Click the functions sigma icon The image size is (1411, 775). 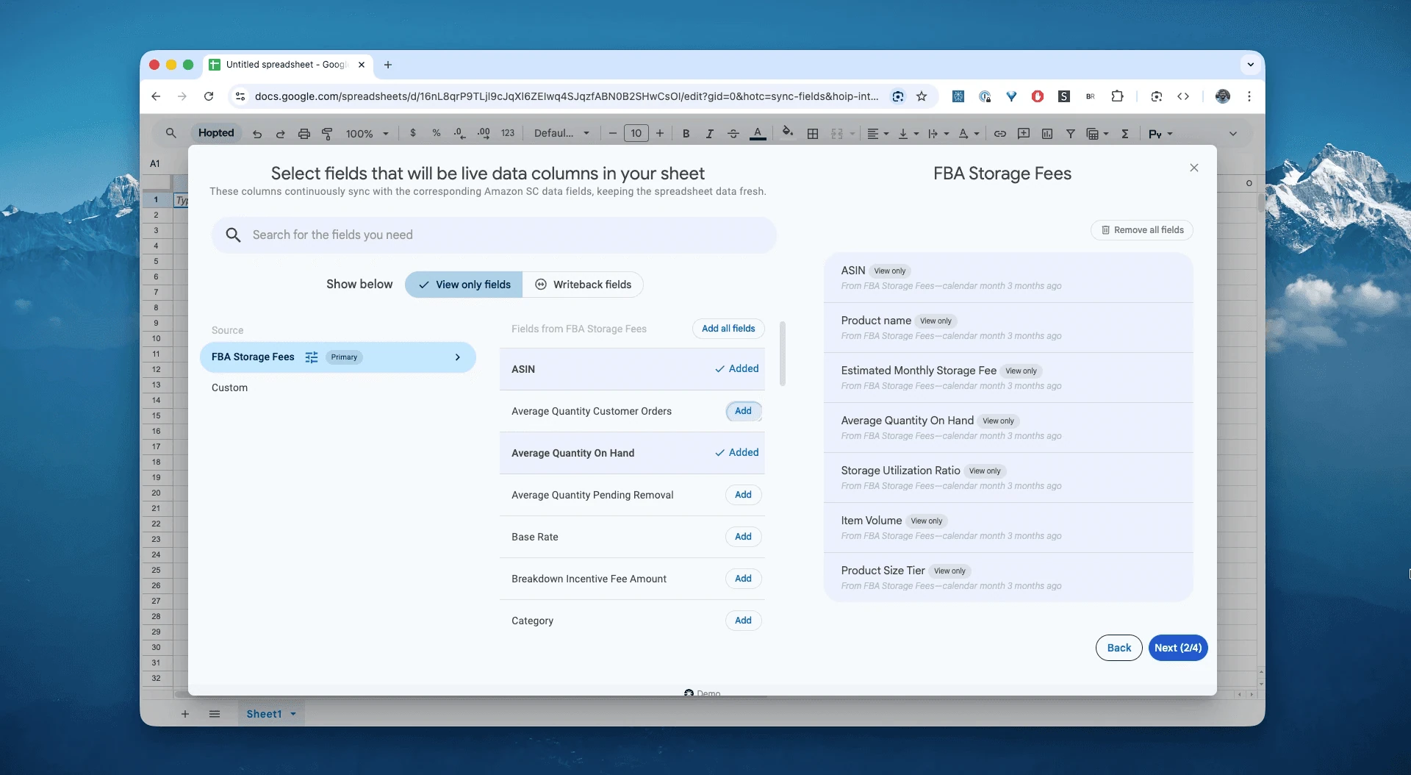(x=1124, y=133)
